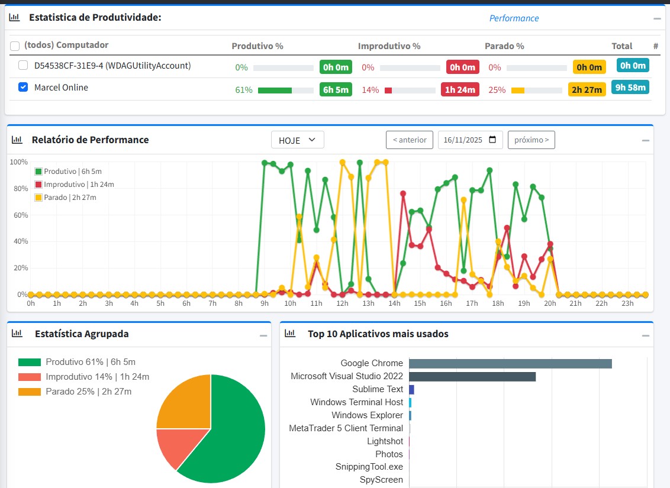Collapse the Estatistica de Produtividade panel
This screenshot has width=670, height=488.
click(x=657, y=18)
